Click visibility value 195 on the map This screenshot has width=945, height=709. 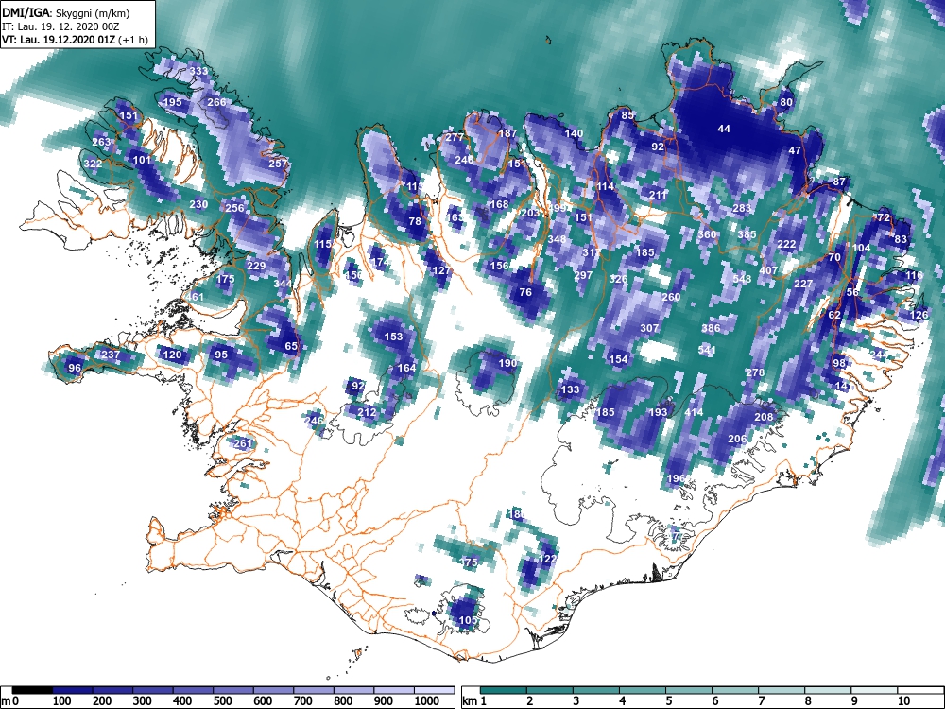tap(172, 102)
